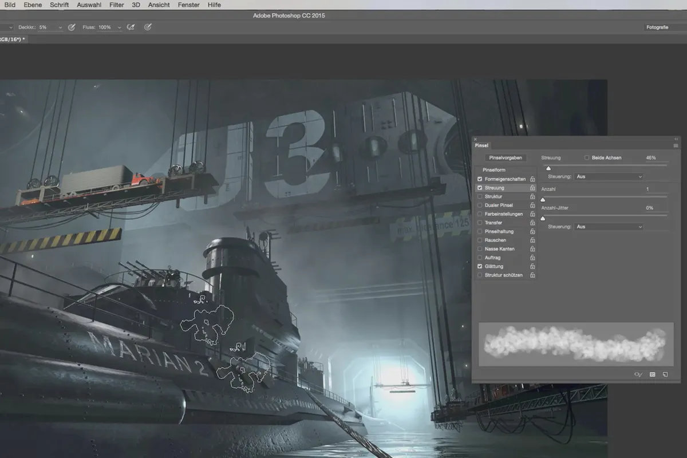Image resolution: width=687 pixels, height=458 pixels.
Task: Enable the airbrush icon next to Fluss
Action: [132, 27]
